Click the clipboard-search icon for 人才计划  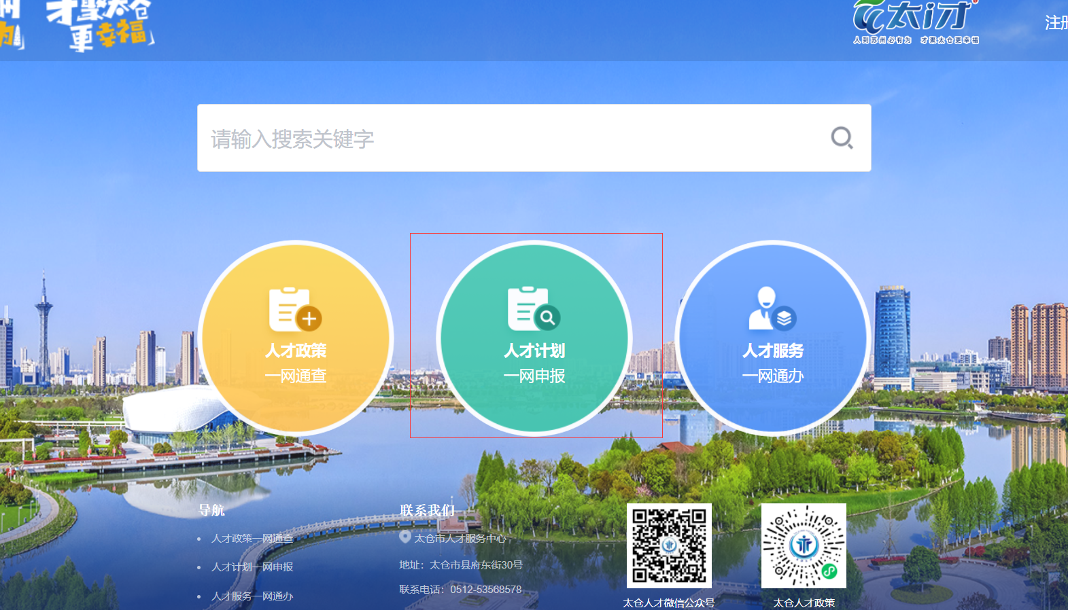534,308
